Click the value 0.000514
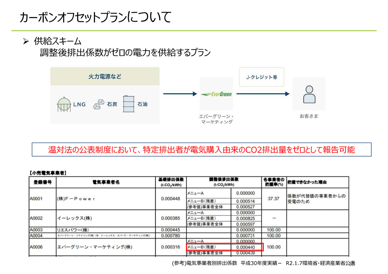 [x=245, y=201]
